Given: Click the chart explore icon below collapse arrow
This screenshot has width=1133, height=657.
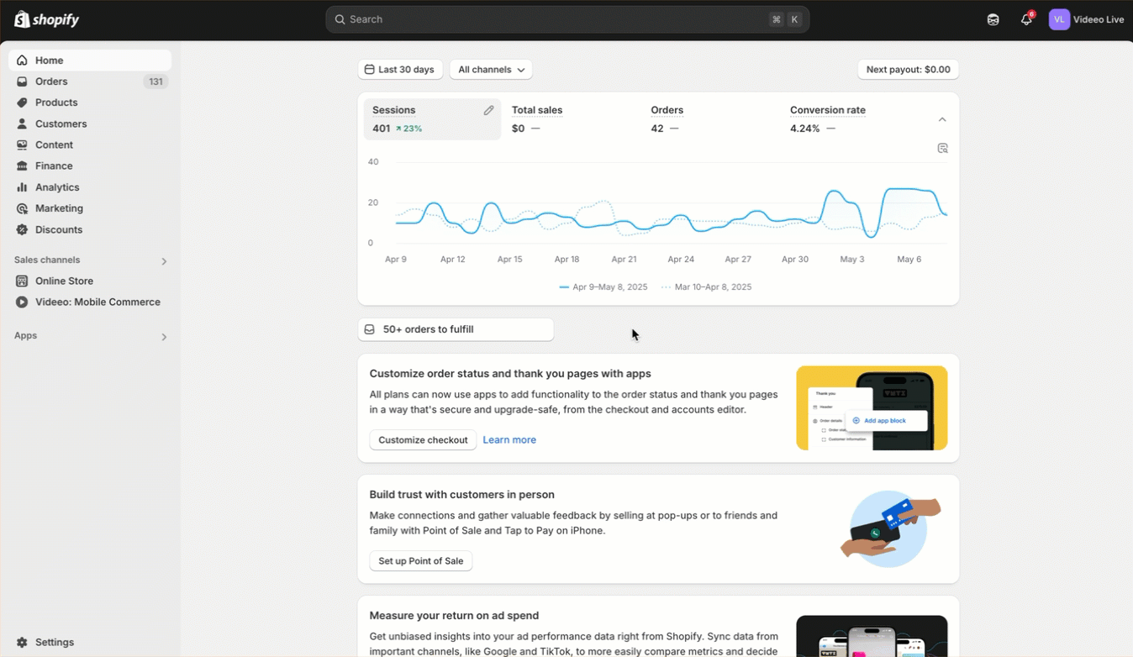Looking at the screenshot, I should point(942,148).
